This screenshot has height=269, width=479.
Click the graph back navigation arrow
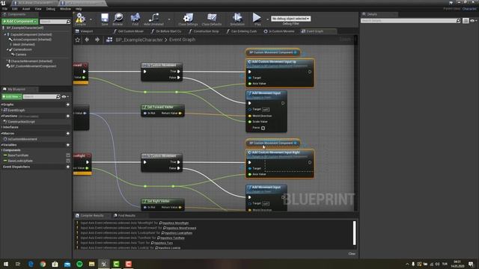[x=87, y=40]
